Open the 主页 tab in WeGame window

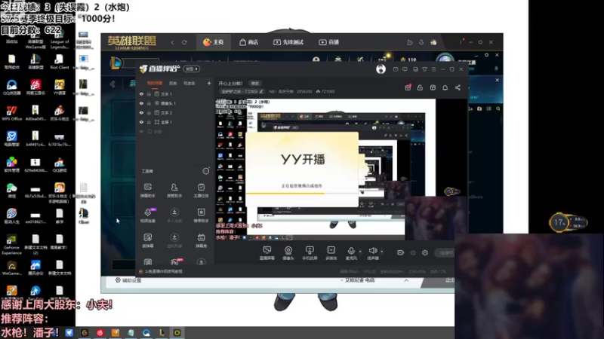(x=214, y=42)
